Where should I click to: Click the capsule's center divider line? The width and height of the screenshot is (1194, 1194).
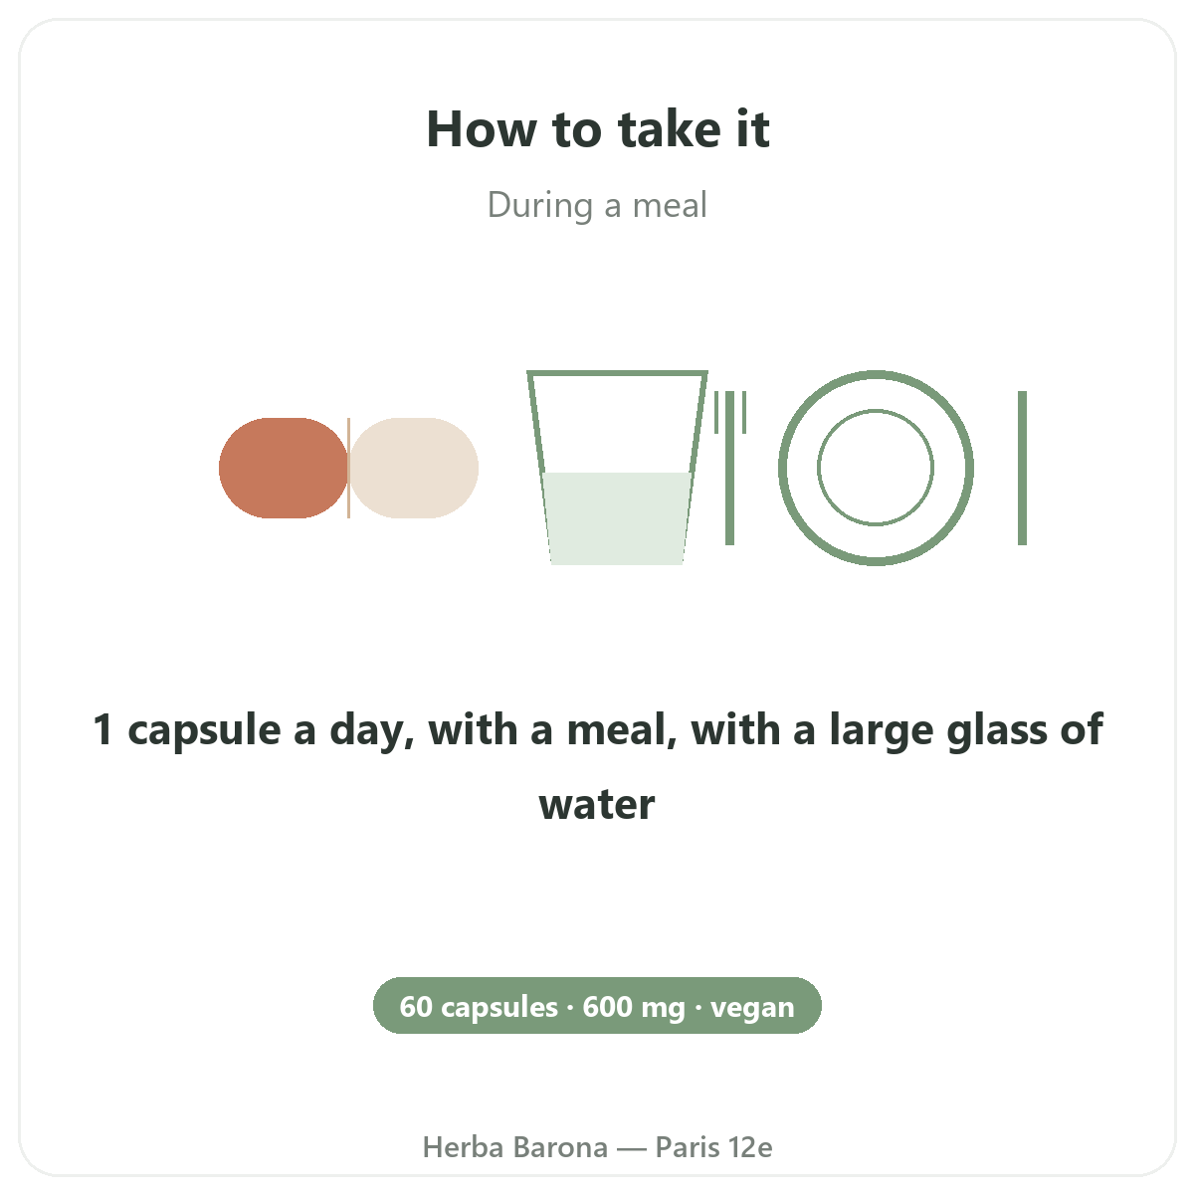(x=348, y=468)
